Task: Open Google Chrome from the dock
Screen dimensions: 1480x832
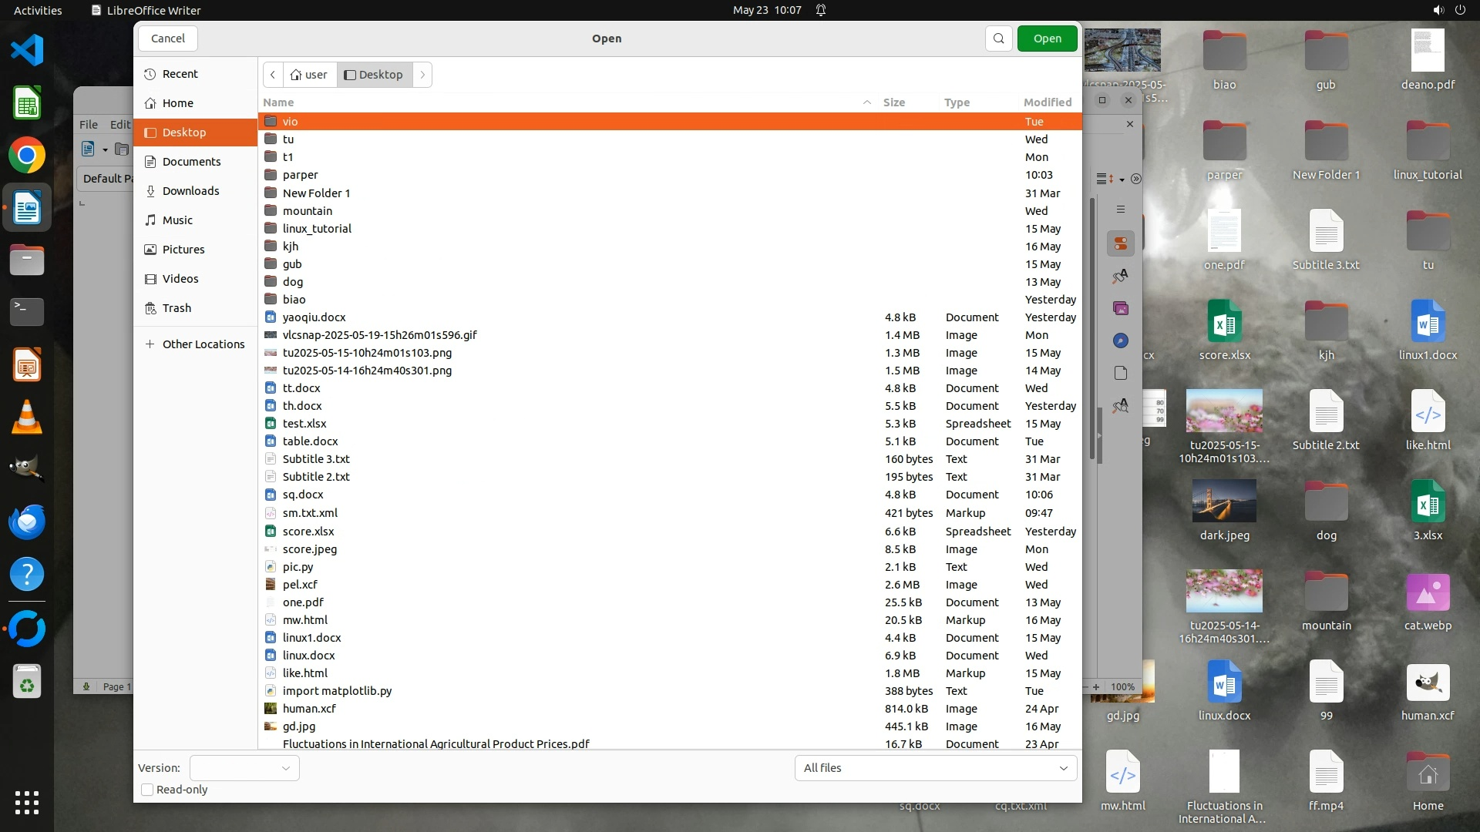Action: pyautogui.click(x=27, y=156)
